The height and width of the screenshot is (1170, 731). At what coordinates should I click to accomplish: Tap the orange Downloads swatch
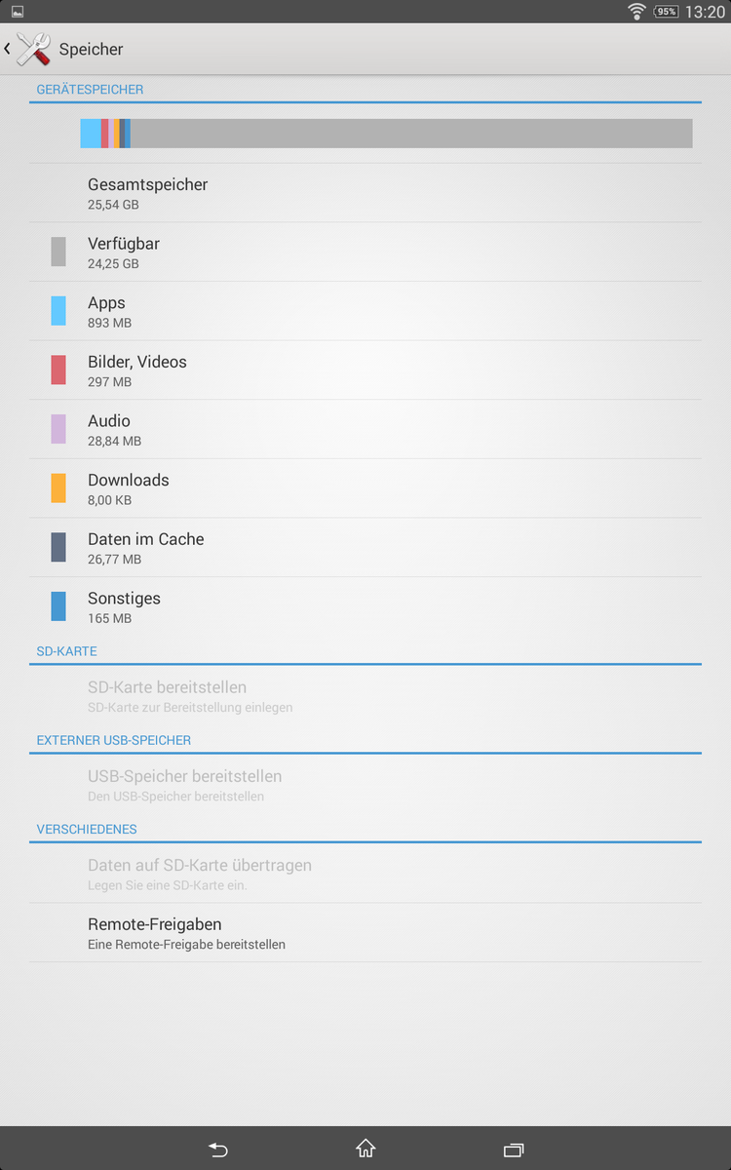[58, 488]
